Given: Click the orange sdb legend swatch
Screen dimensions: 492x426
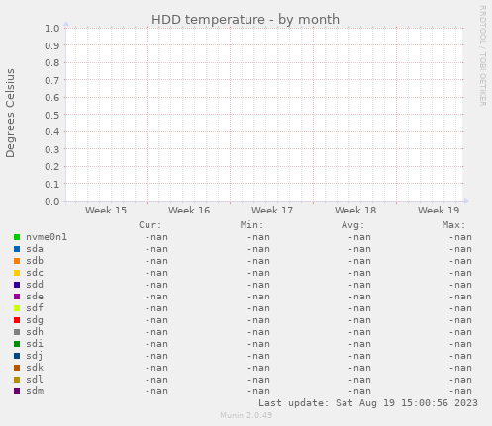Looking at the screenshot, I should pyautogui.click(x=17, y=261).
